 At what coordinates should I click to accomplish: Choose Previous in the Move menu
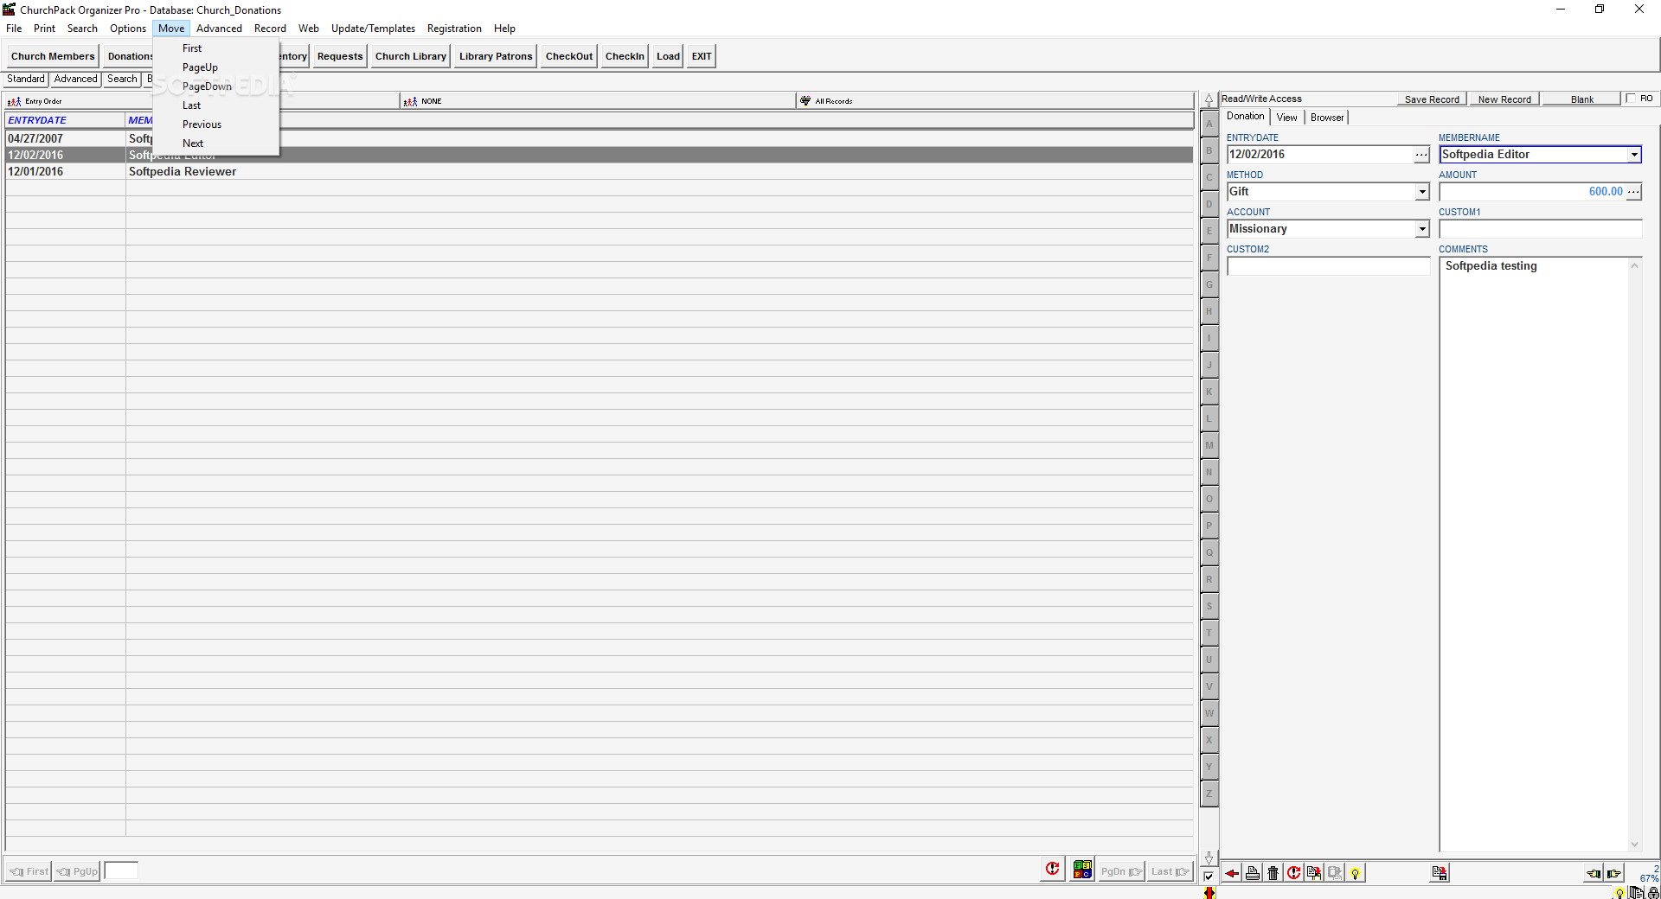(202, 124)
